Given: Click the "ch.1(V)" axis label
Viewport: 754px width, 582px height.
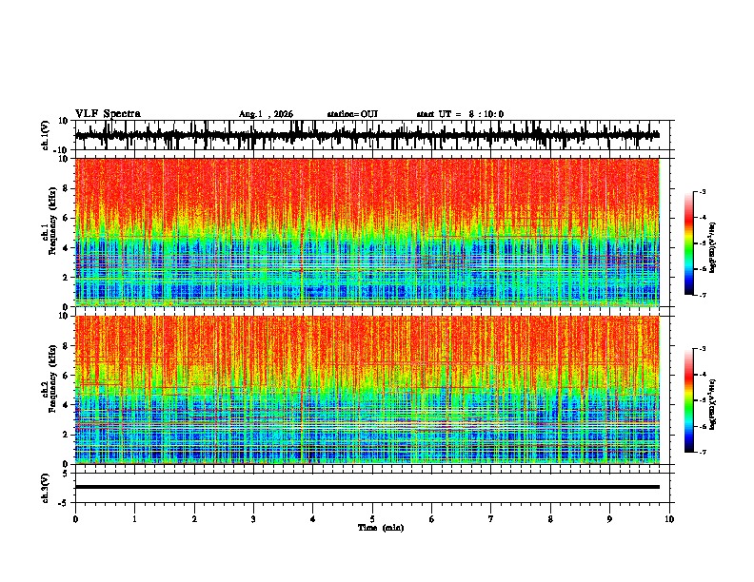Looking at the screenshot, I should point(46,135).
